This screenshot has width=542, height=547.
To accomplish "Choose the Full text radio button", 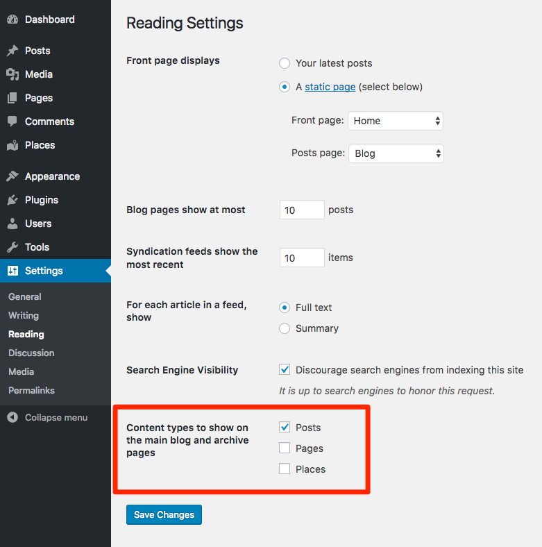I will (x=285, y=308).
